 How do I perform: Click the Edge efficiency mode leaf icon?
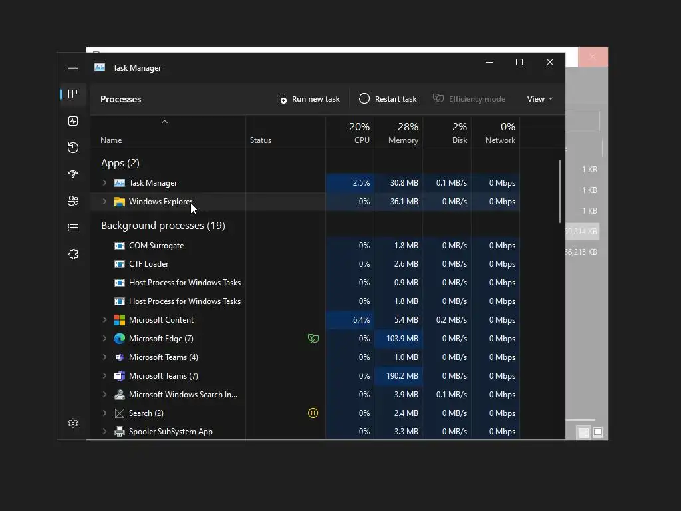pyautogui.click(x=313, y=339)
